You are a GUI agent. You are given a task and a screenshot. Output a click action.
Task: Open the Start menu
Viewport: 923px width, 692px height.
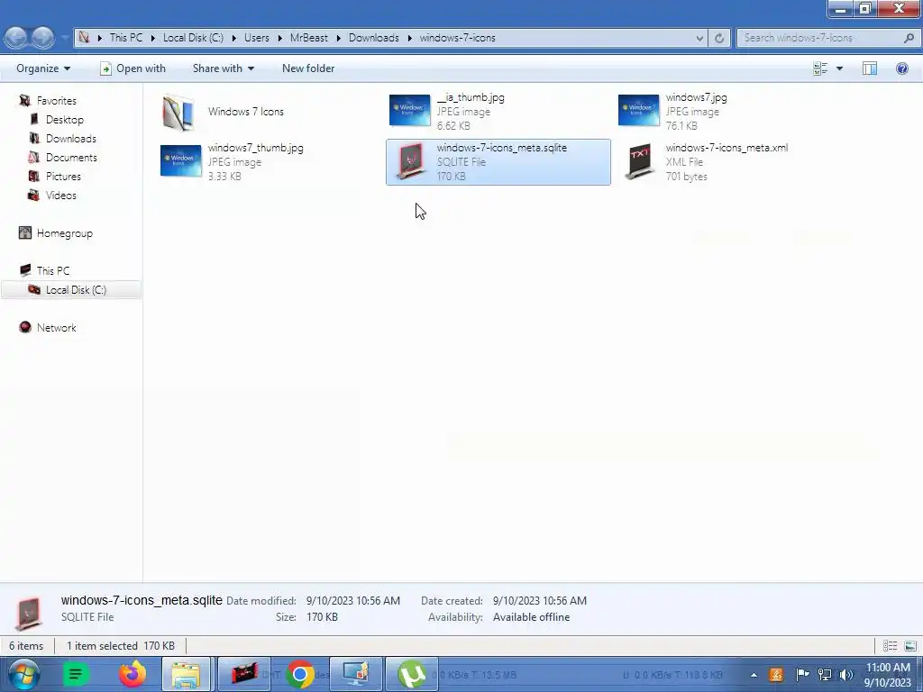pos(23,674)
